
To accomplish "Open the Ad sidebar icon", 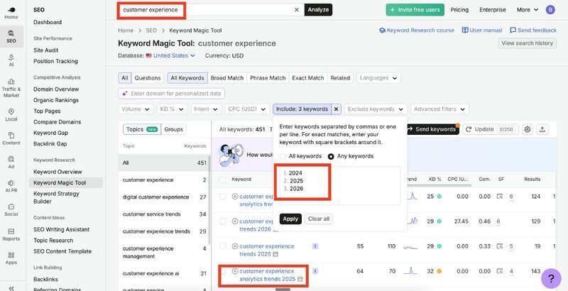I will 11,162.
